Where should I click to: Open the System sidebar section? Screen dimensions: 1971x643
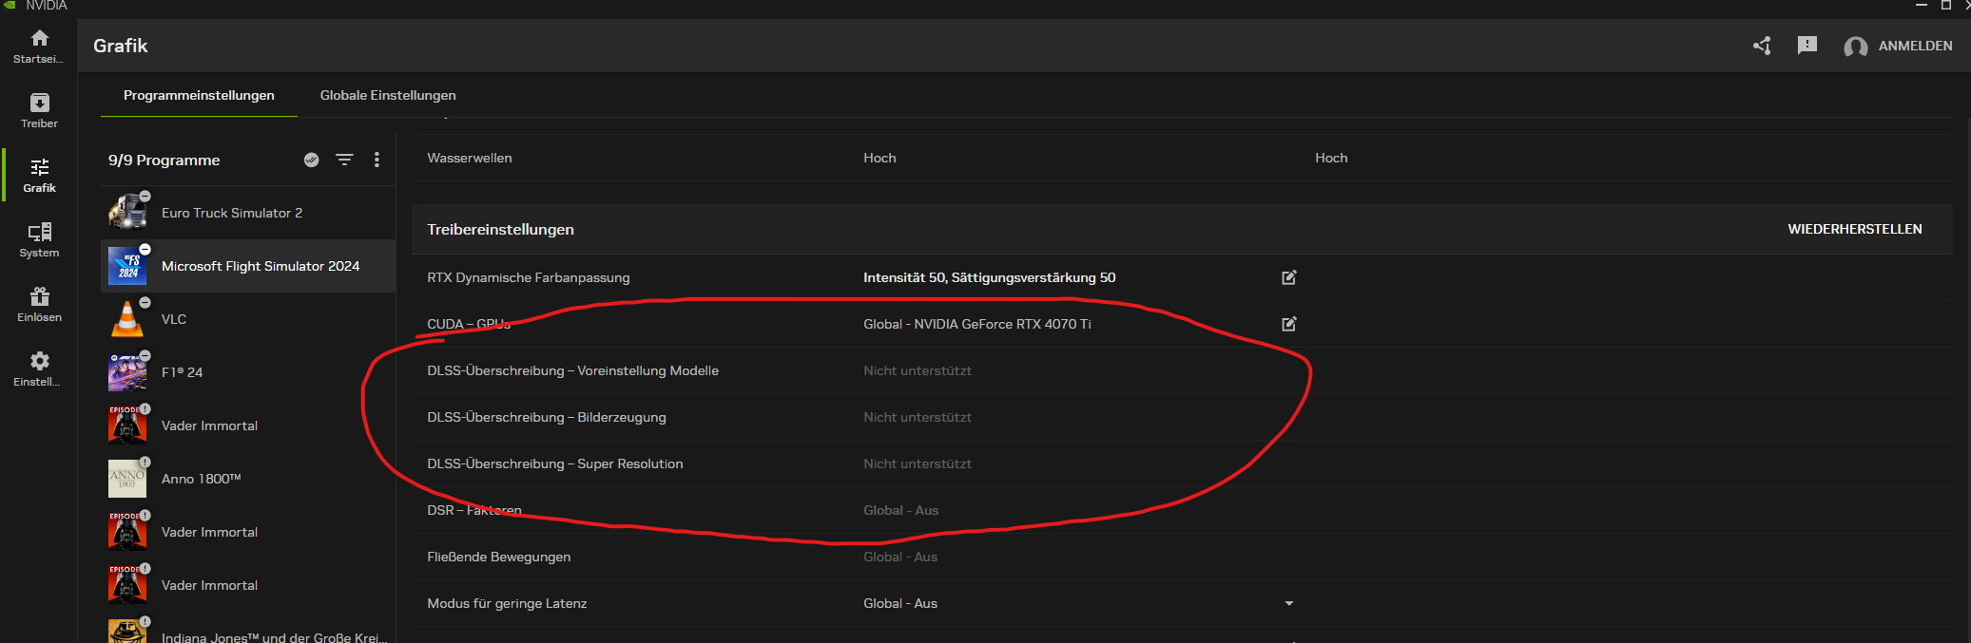39,239
